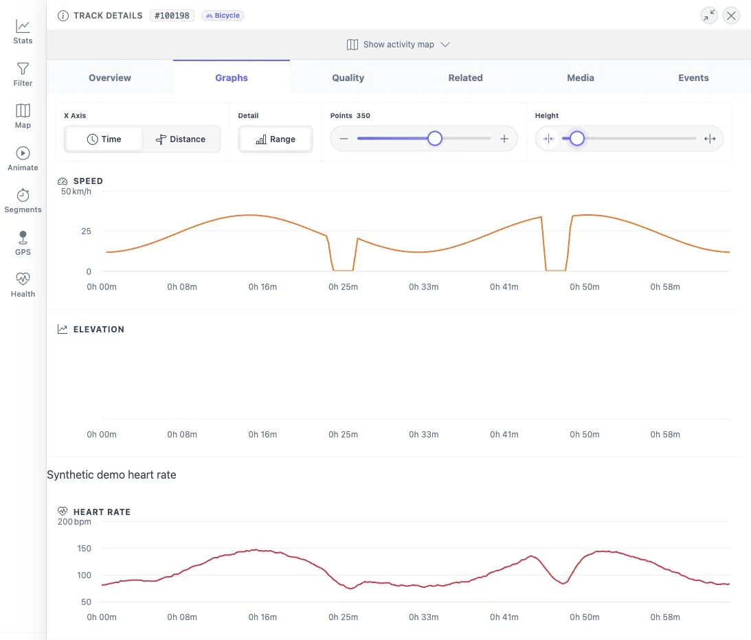Switch to the Overview tab

click(x=110, y=78)
